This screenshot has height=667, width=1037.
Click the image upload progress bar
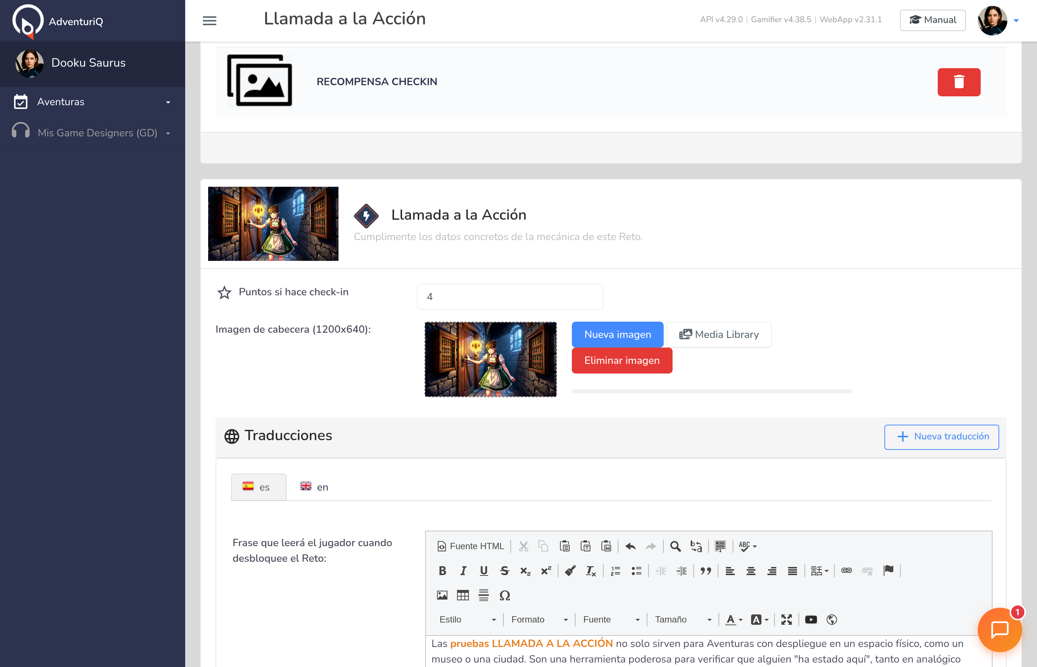click(711, 391)
